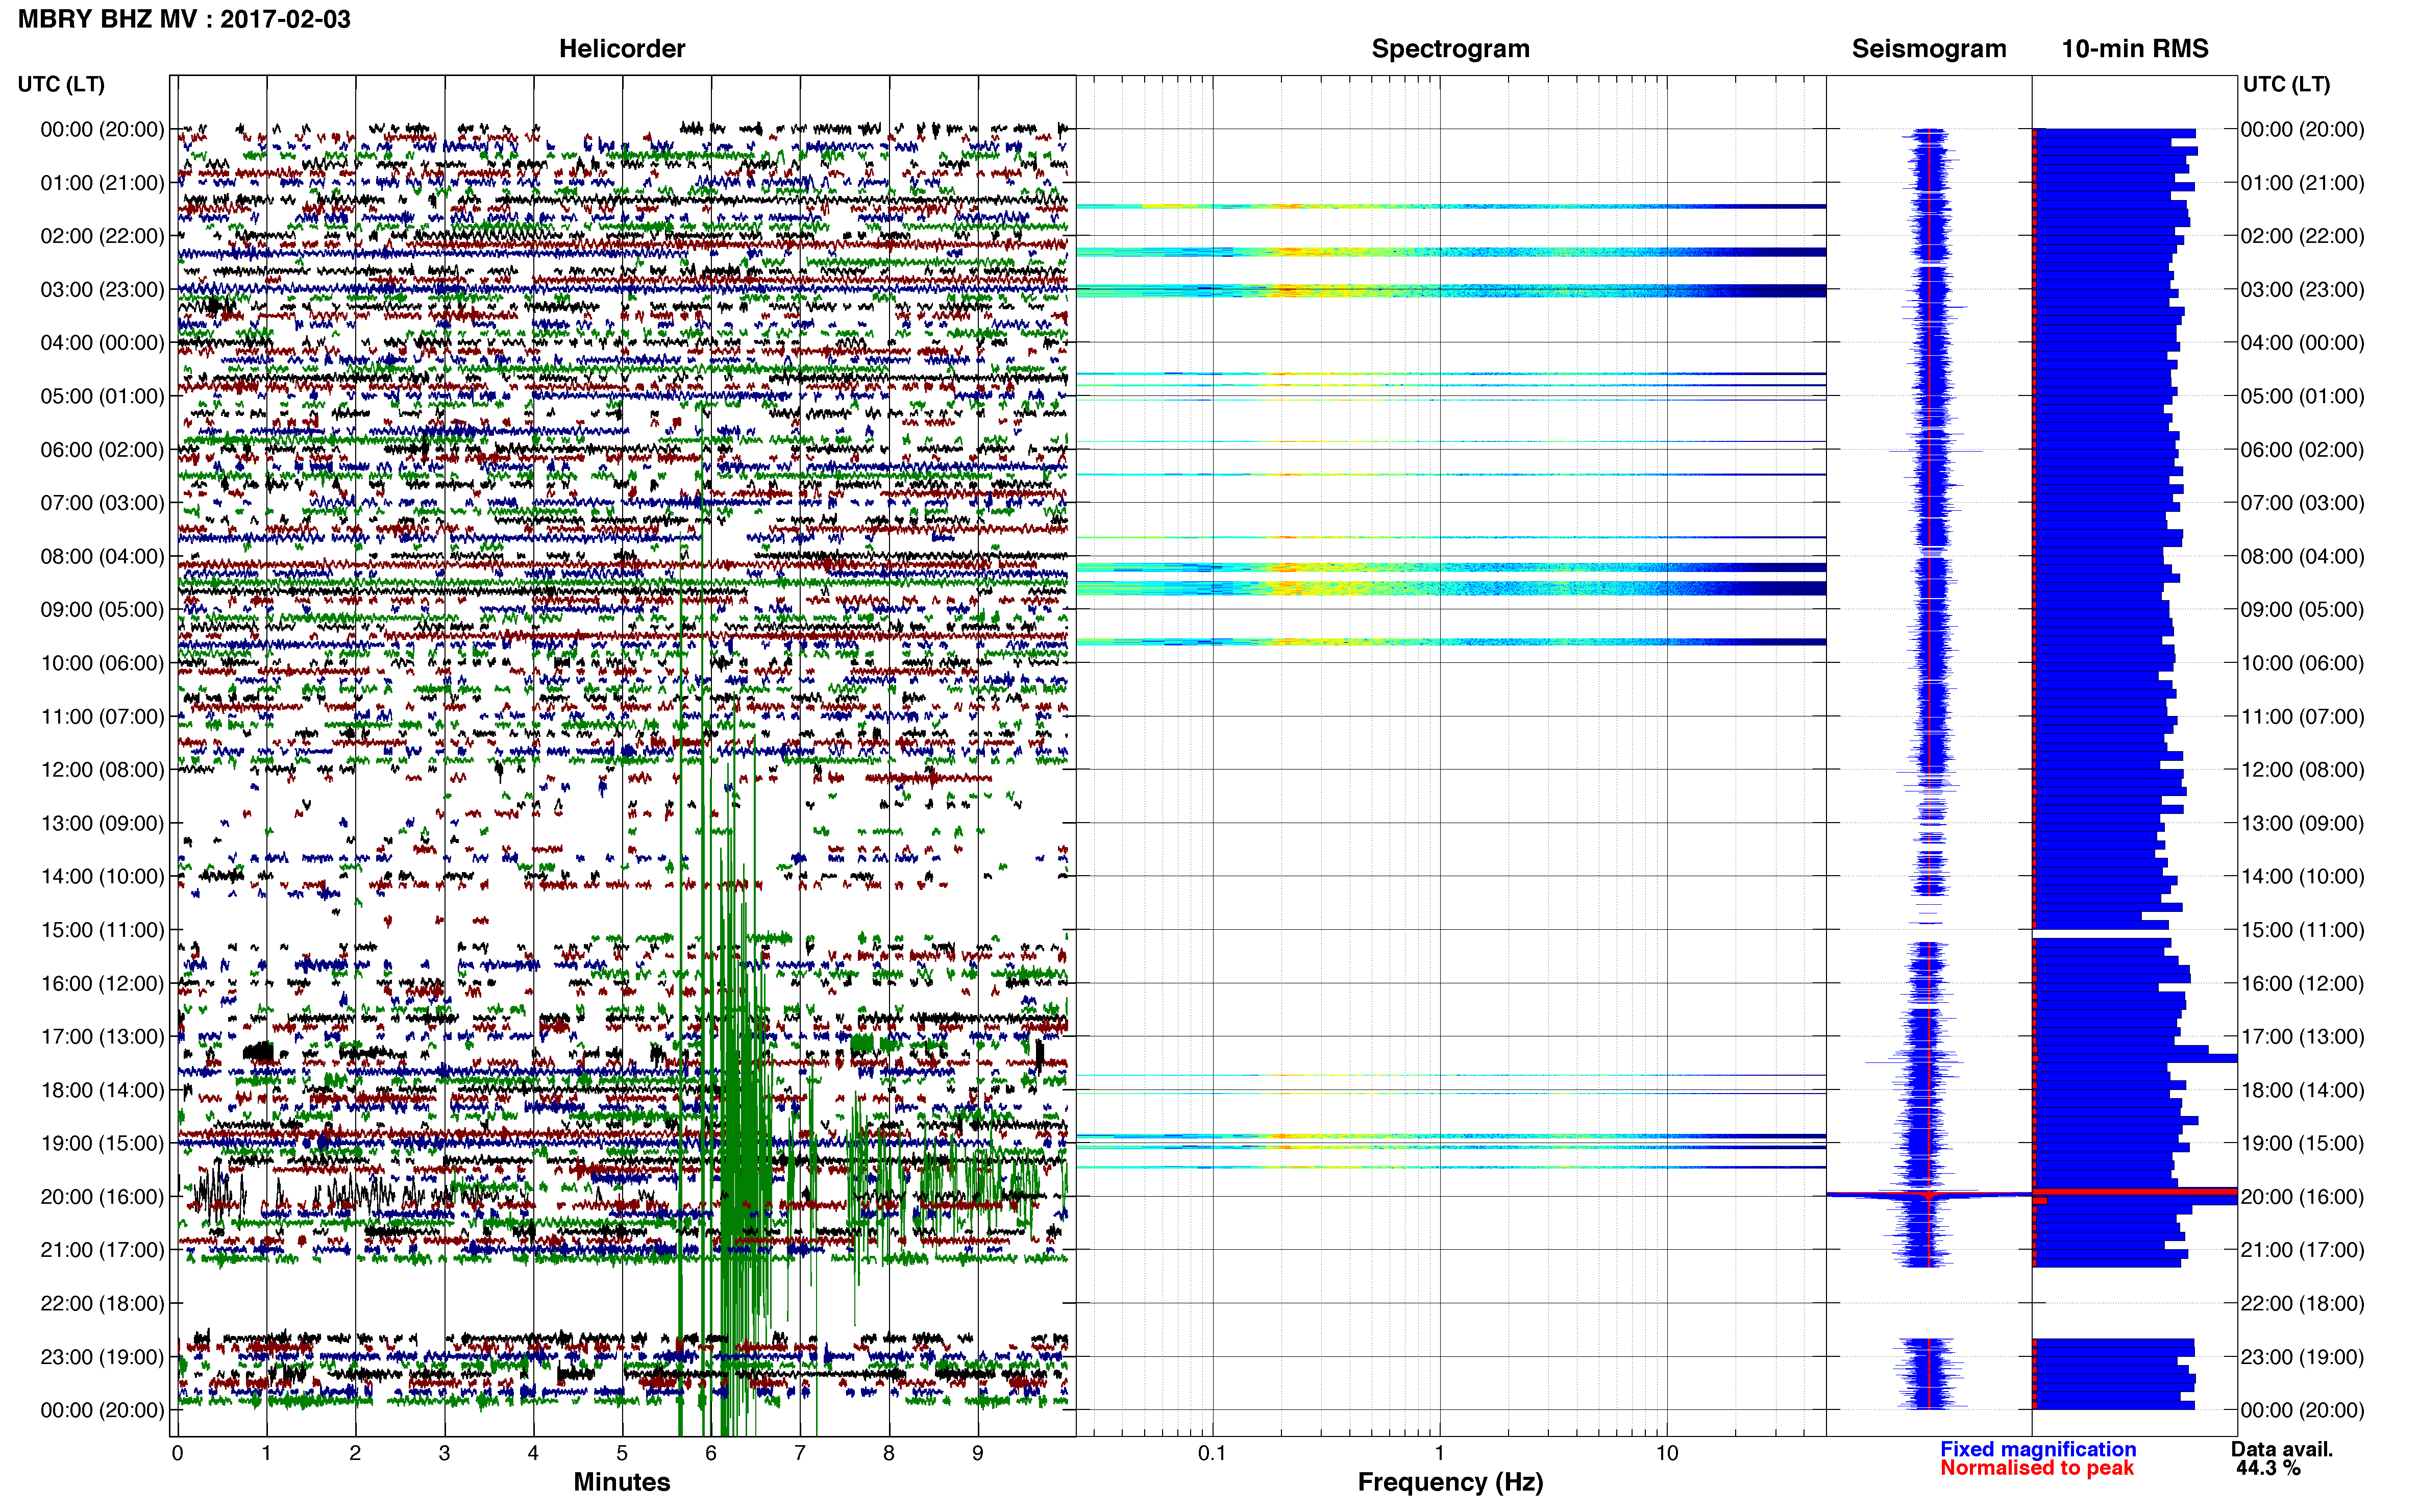Click the left '08:00 (04:00)' time label

pyautogui.click(x=102, y=556)
